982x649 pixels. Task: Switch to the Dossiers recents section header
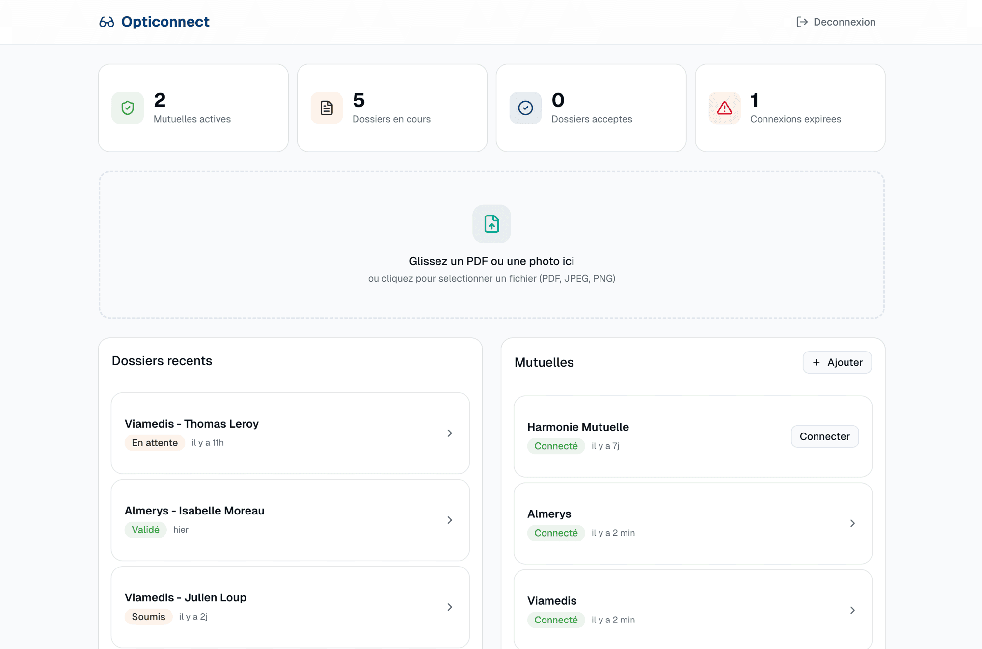coord(162,360)
